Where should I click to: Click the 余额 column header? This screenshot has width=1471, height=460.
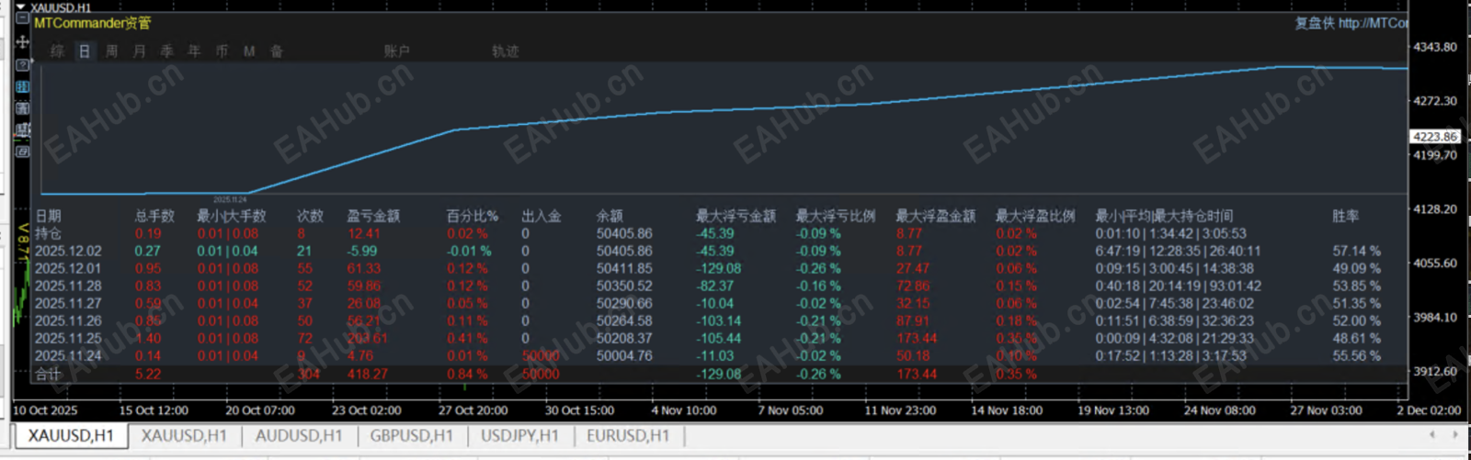(610, 216)
